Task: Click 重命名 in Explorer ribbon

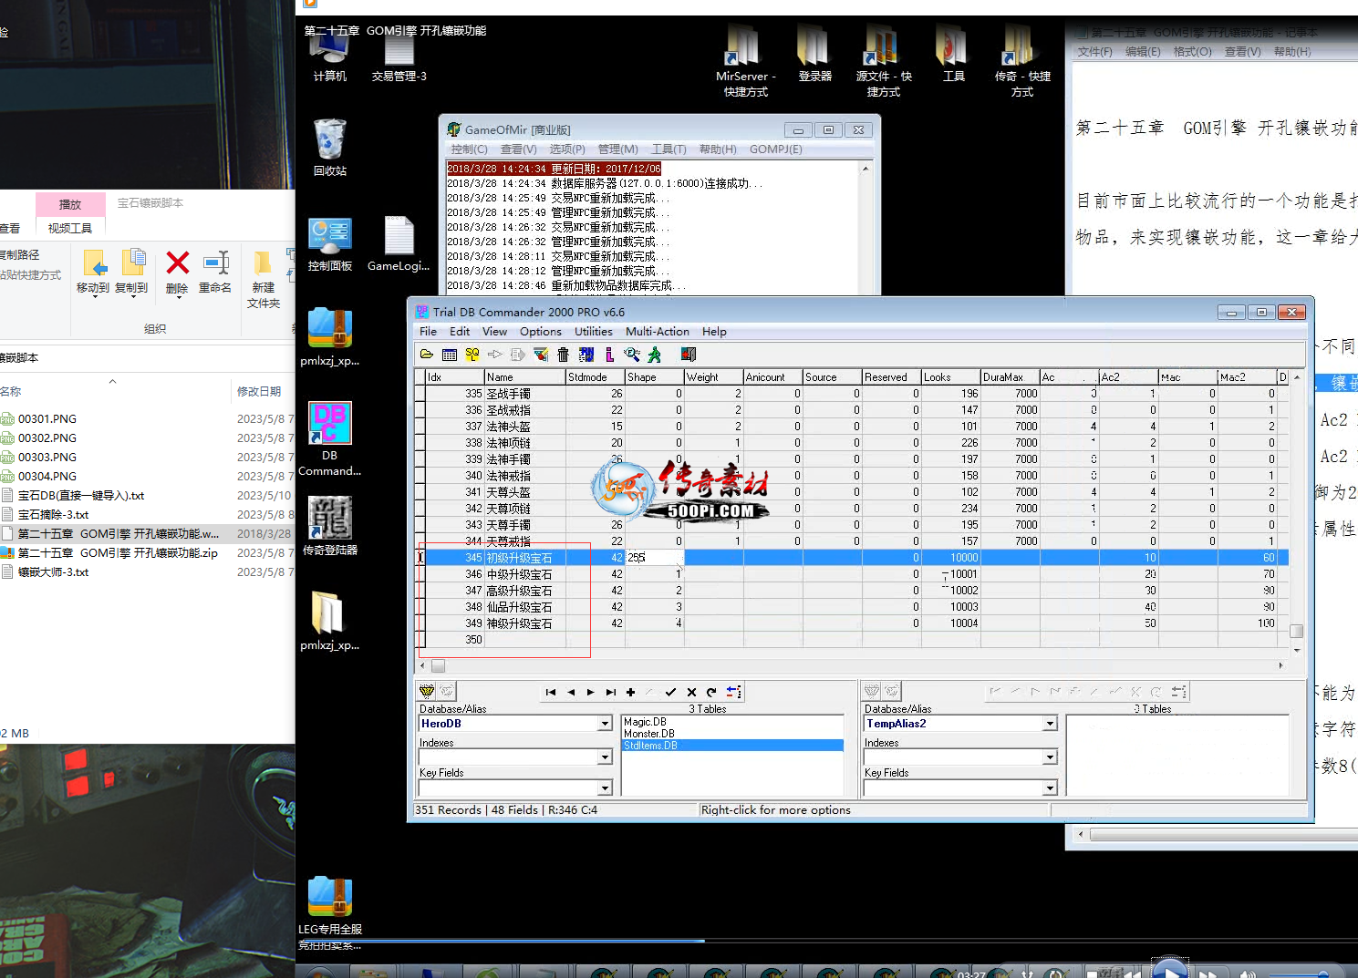Action: coord(215,273)
